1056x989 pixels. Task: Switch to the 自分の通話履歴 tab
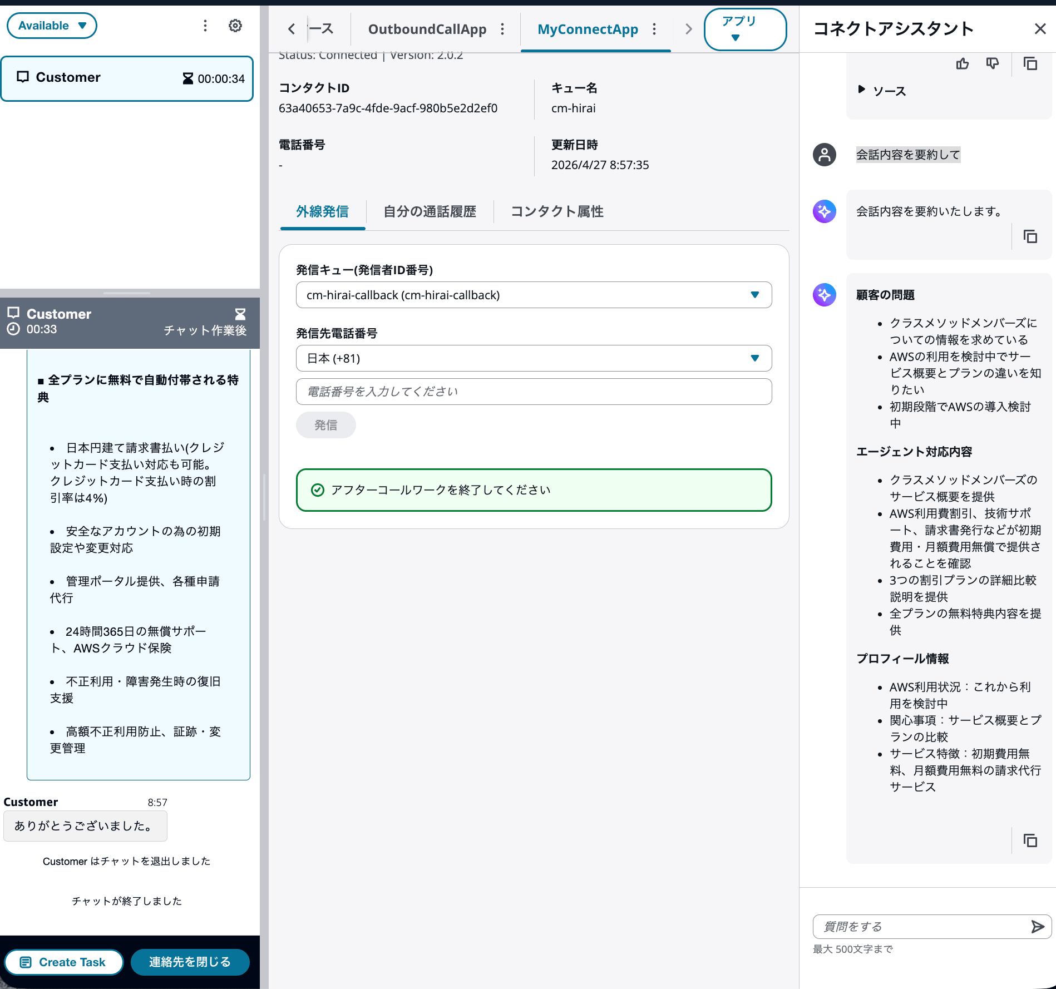430,211
